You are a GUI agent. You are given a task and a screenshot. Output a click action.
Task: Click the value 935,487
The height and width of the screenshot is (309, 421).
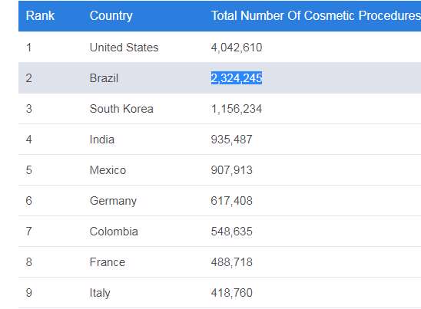click(x=231, y=140)
